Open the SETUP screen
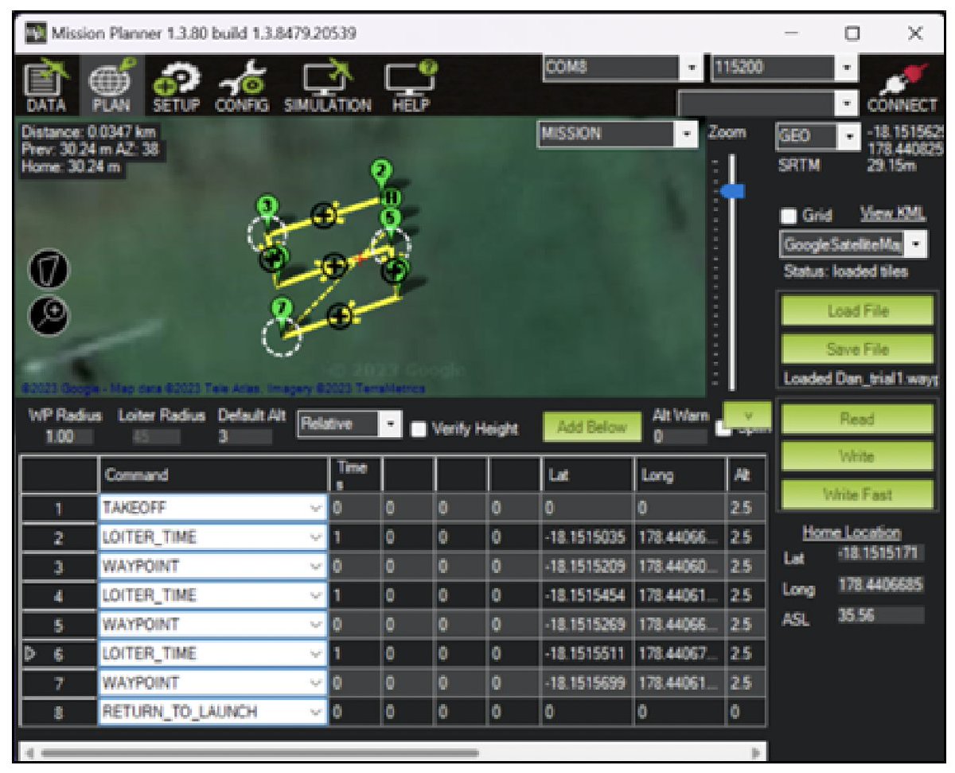Screen dimensions: 955x773 coord(177,86)
